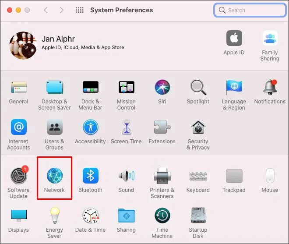Click the Jan Alphr profile picture
The height and width of the screenshot is (244, 289).
23,45
